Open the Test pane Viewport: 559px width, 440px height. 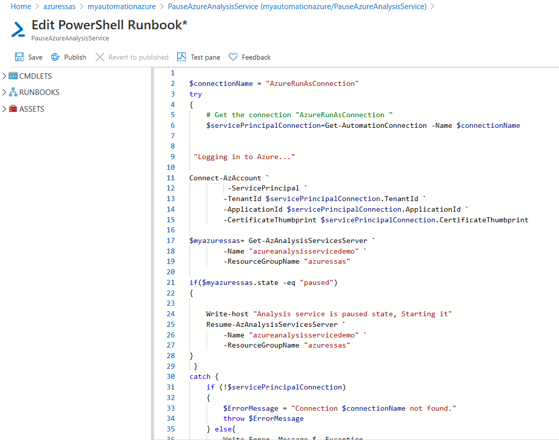point(206,57)
